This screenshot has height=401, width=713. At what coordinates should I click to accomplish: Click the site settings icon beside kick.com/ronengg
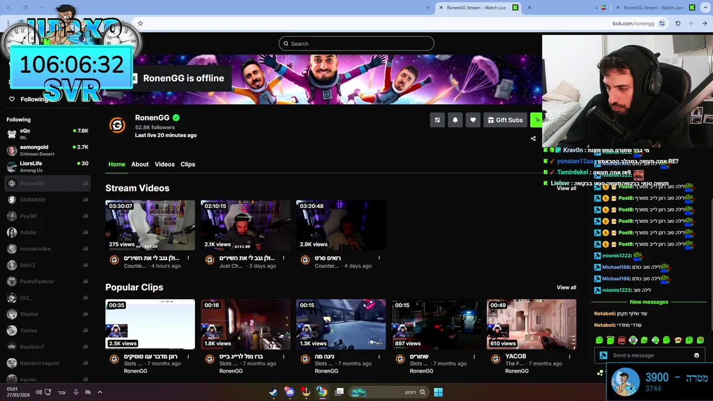click(x=662, y=23)
